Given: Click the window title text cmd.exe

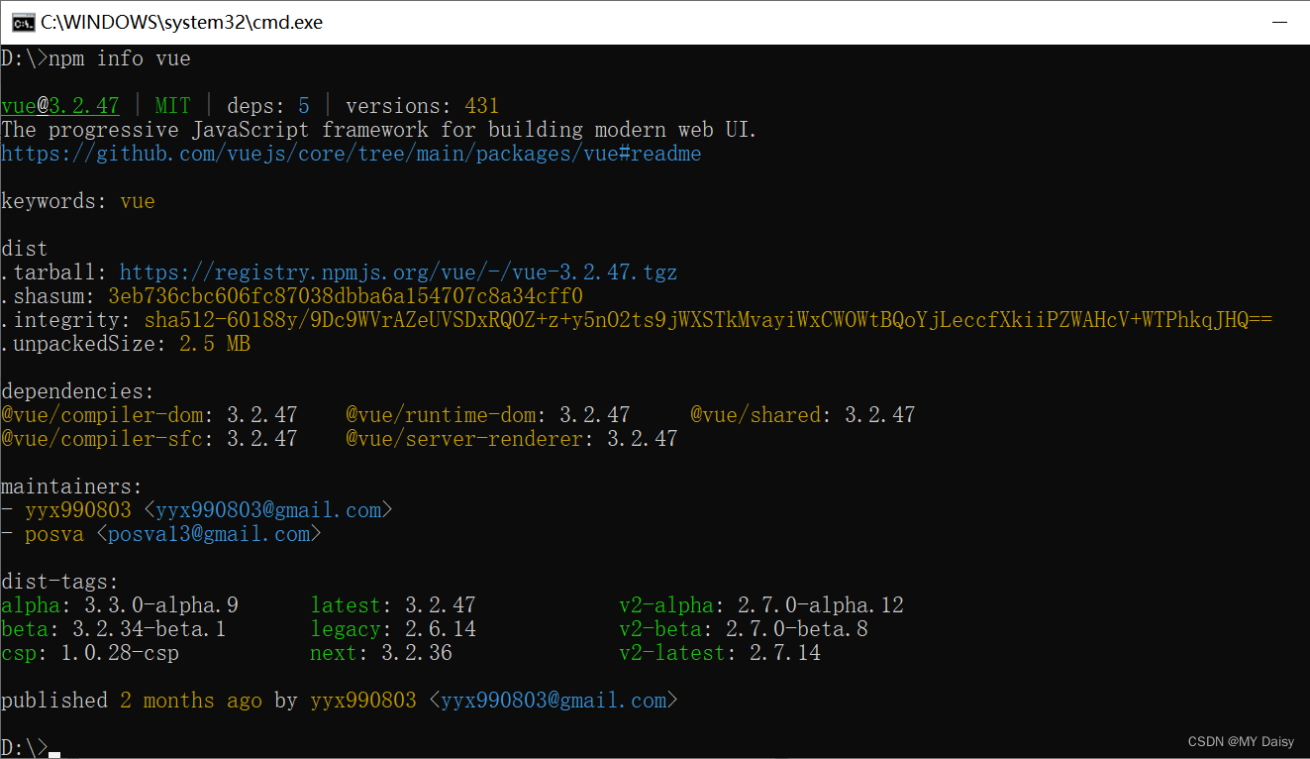Looking at the screenshot, I should 181,22.
